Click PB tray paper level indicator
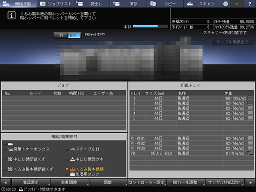This screenshot has width=256, height=192. point(250,153)
